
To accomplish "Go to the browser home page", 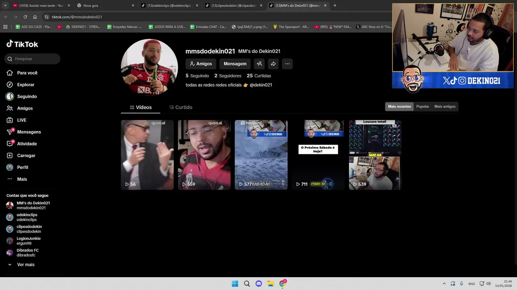I will click(x=35, y=17).
